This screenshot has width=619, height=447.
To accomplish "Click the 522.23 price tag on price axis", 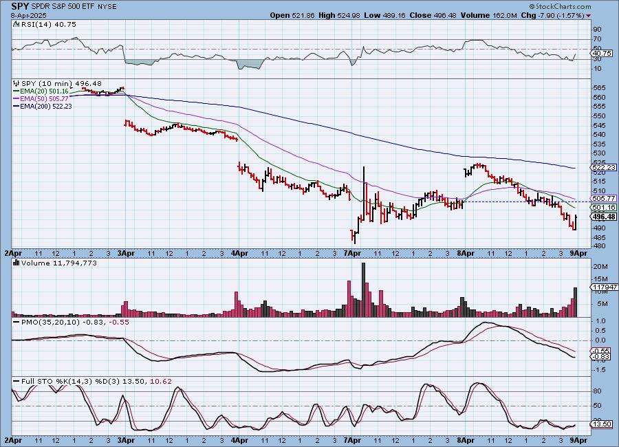I will coord(604,167).
